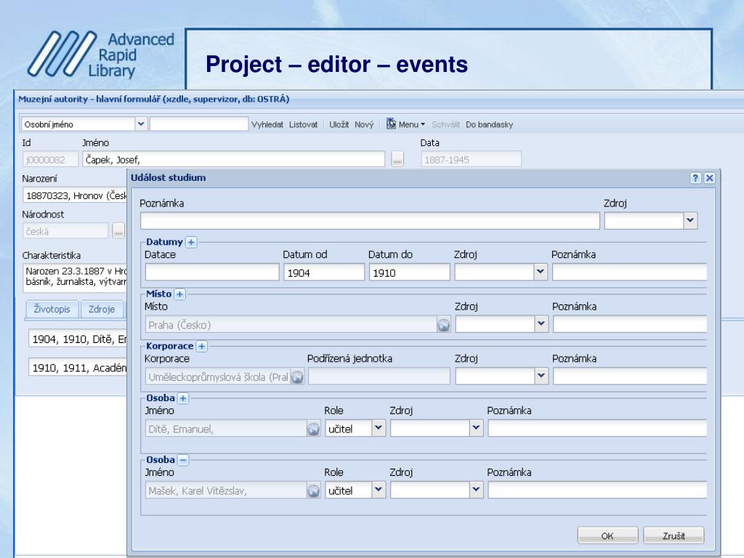Click Nový to create a new record

pyautogui.click(x=364, y=124)
